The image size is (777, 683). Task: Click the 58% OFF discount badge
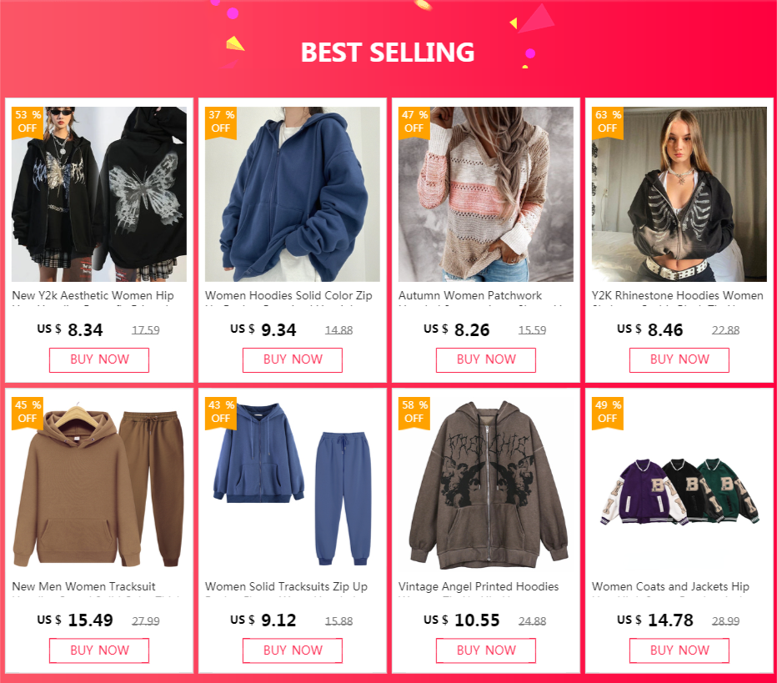pyautogui.click(x=414, y=412)
